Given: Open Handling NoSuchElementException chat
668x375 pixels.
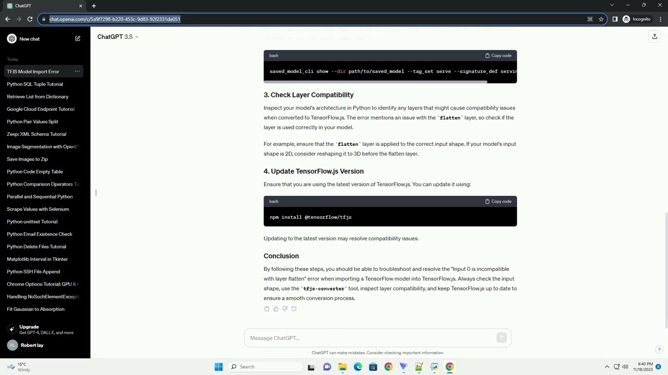Looking at the screenshot, I should (x=45, y=296).
